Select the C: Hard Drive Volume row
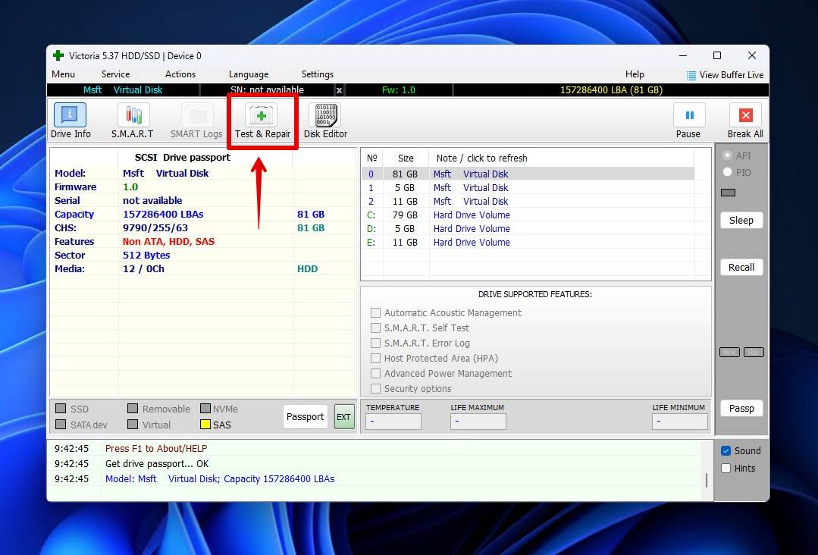 471,215
